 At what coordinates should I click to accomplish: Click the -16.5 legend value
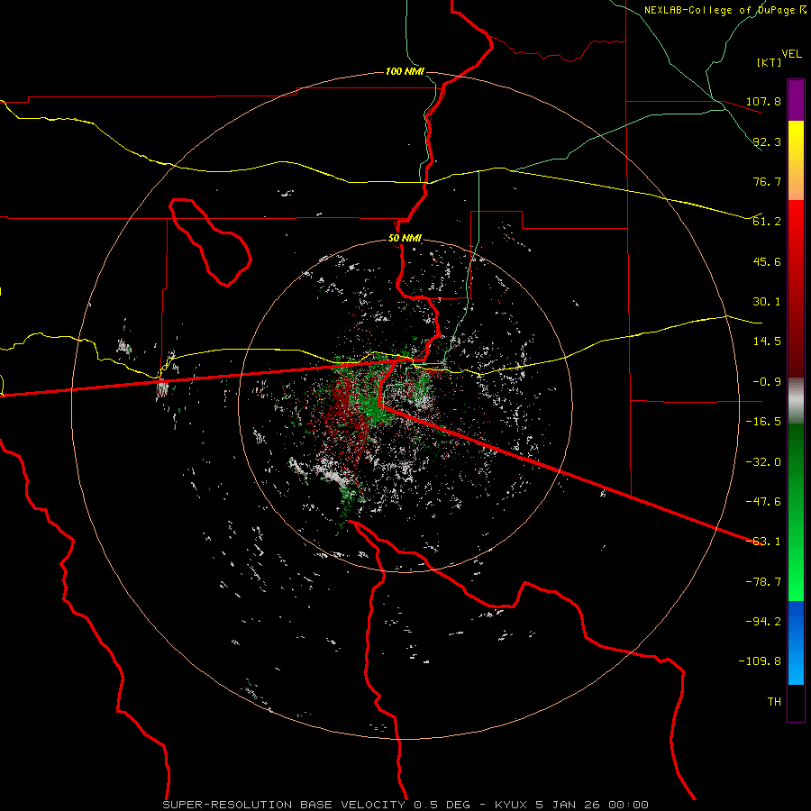coord(763,422)
